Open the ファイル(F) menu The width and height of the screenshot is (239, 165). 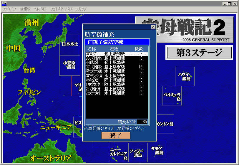(x=9, y=9)
